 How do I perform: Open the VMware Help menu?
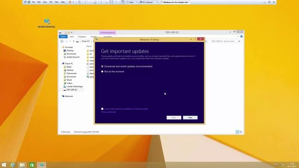click(x=63, y=2)
